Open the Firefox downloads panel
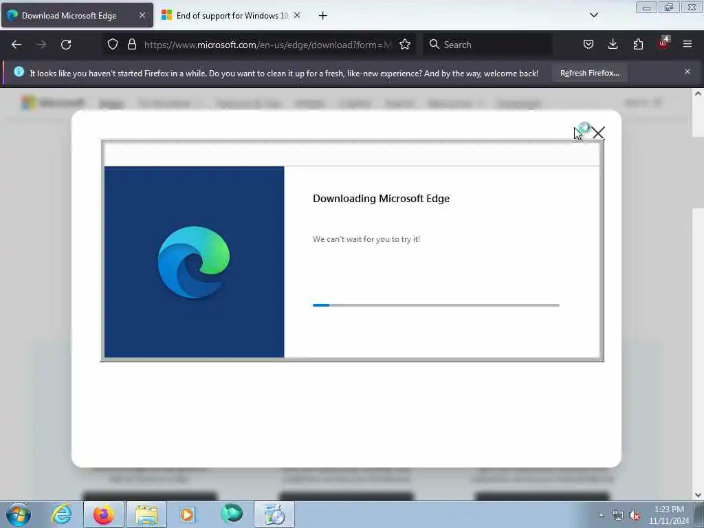Viewport: 704px width, 528px height. pyautogui.click(x=613, y=44)
